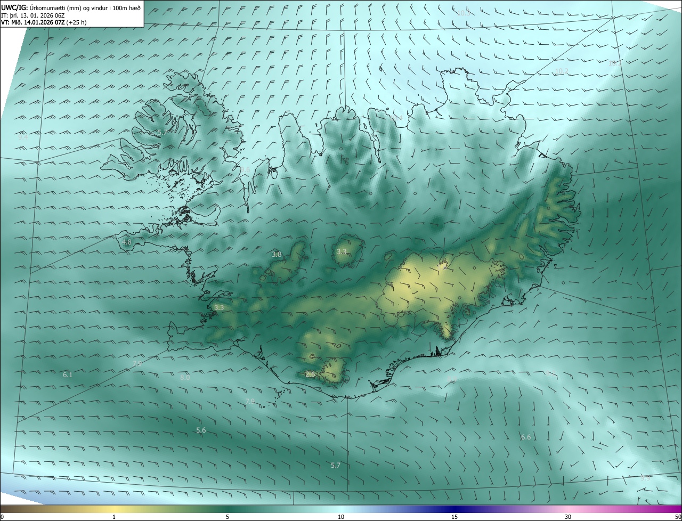
Task: Click the 10 tick on the color scale
Action: [x=341, y=517]
